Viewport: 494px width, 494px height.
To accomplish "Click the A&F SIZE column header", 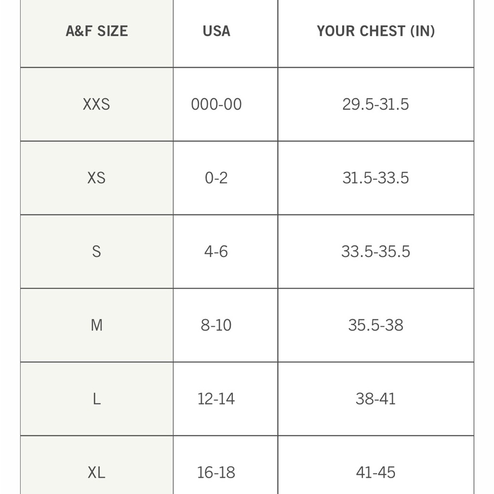I will [97, 31].
